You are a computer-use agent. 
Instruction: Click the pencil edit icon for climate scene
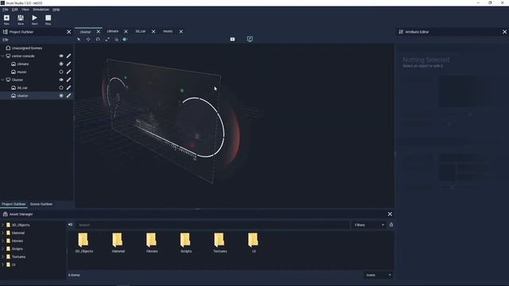point(68,64)
